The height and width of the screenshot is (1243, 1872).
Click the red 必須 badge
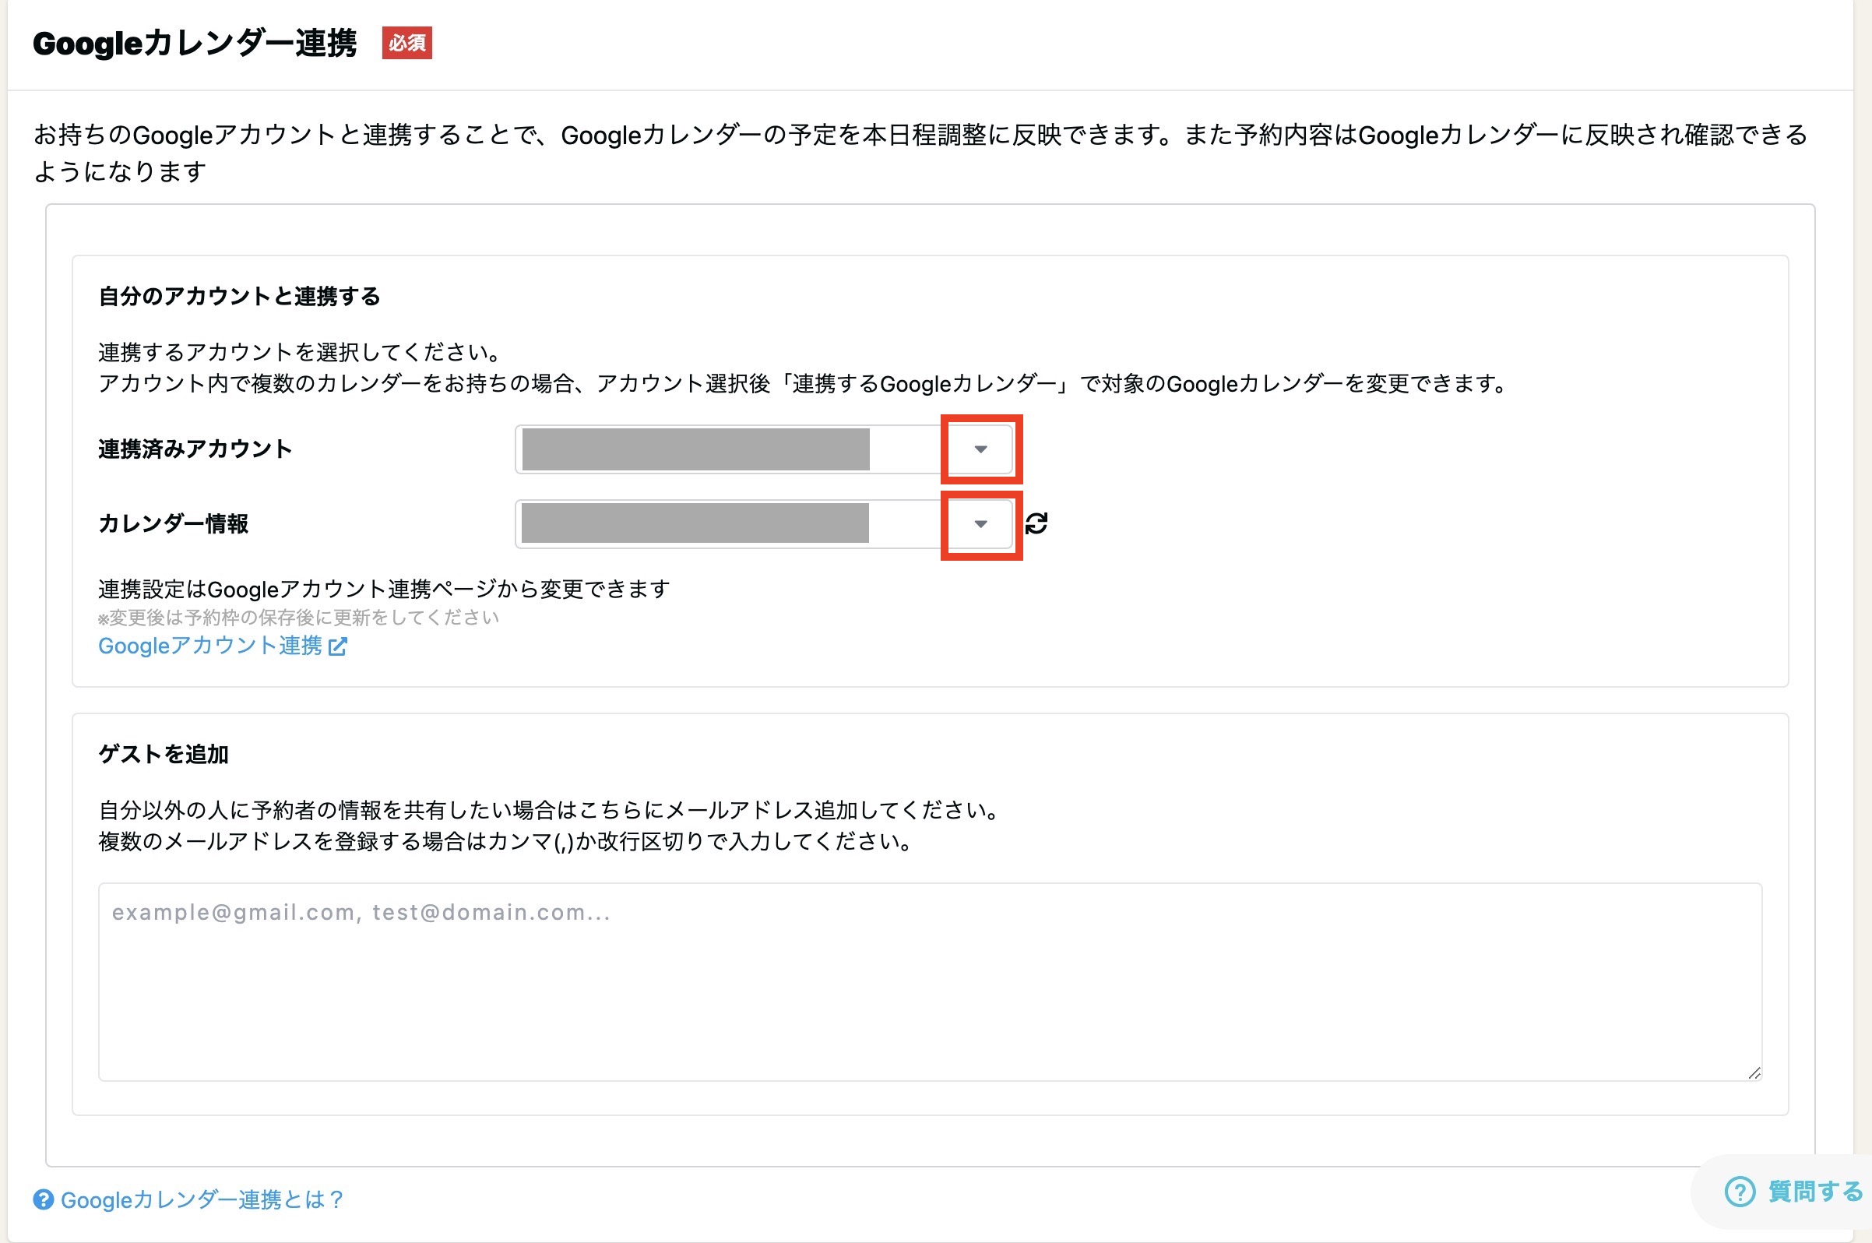[x=406, y=43]
